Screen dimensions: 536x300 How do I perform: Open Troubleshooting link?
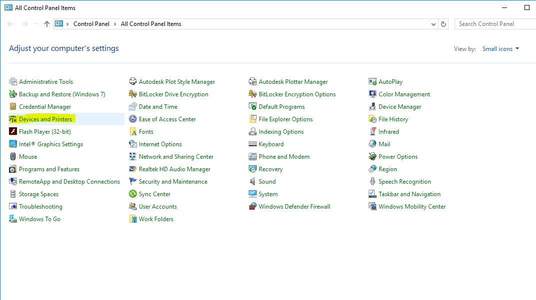[40, 206]
